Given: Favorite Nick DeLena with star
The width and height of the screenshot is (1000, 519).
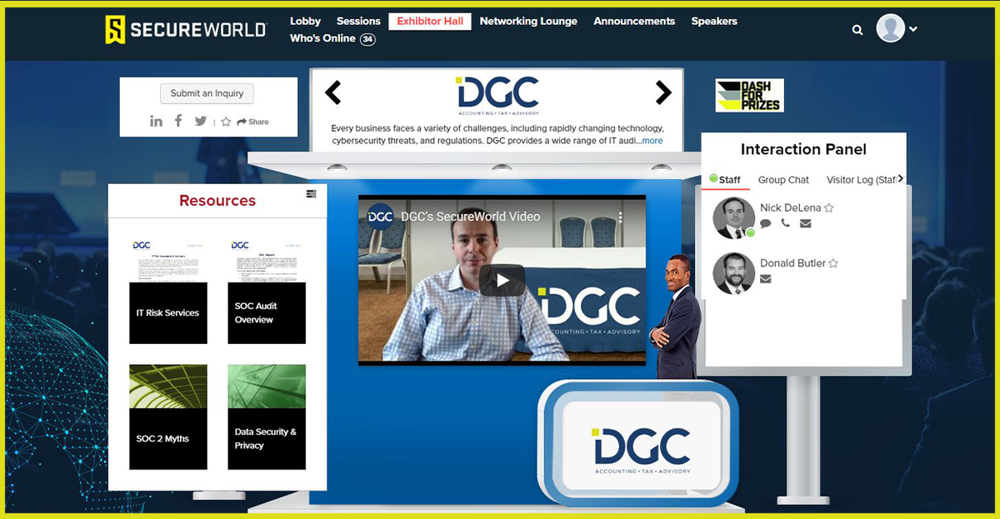Looking at the screenshot, I should 829,208.
